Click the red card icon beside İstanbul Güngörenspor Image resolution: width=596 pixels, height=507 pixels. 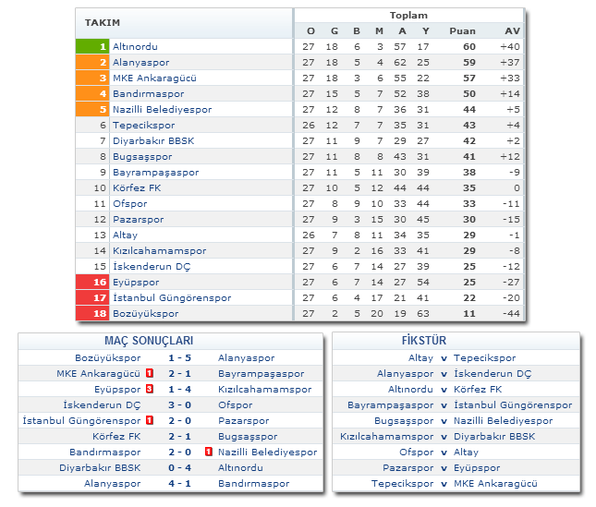149,421
